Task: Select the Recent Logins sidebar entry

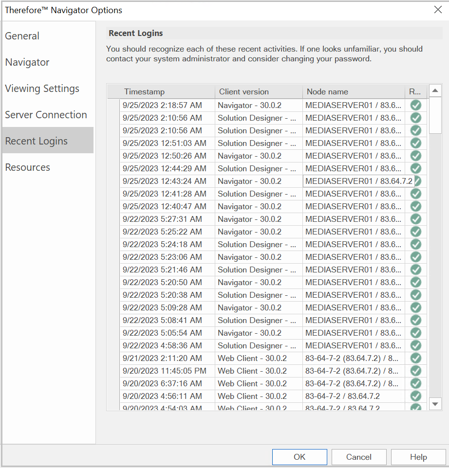Action: pos(48,140)
